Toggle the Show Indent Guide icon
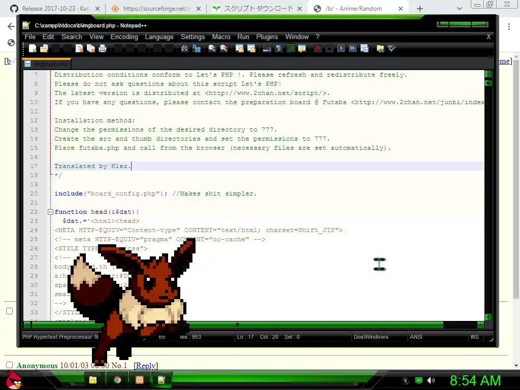Viewport: 520px width, 390px height. (290, 48)
